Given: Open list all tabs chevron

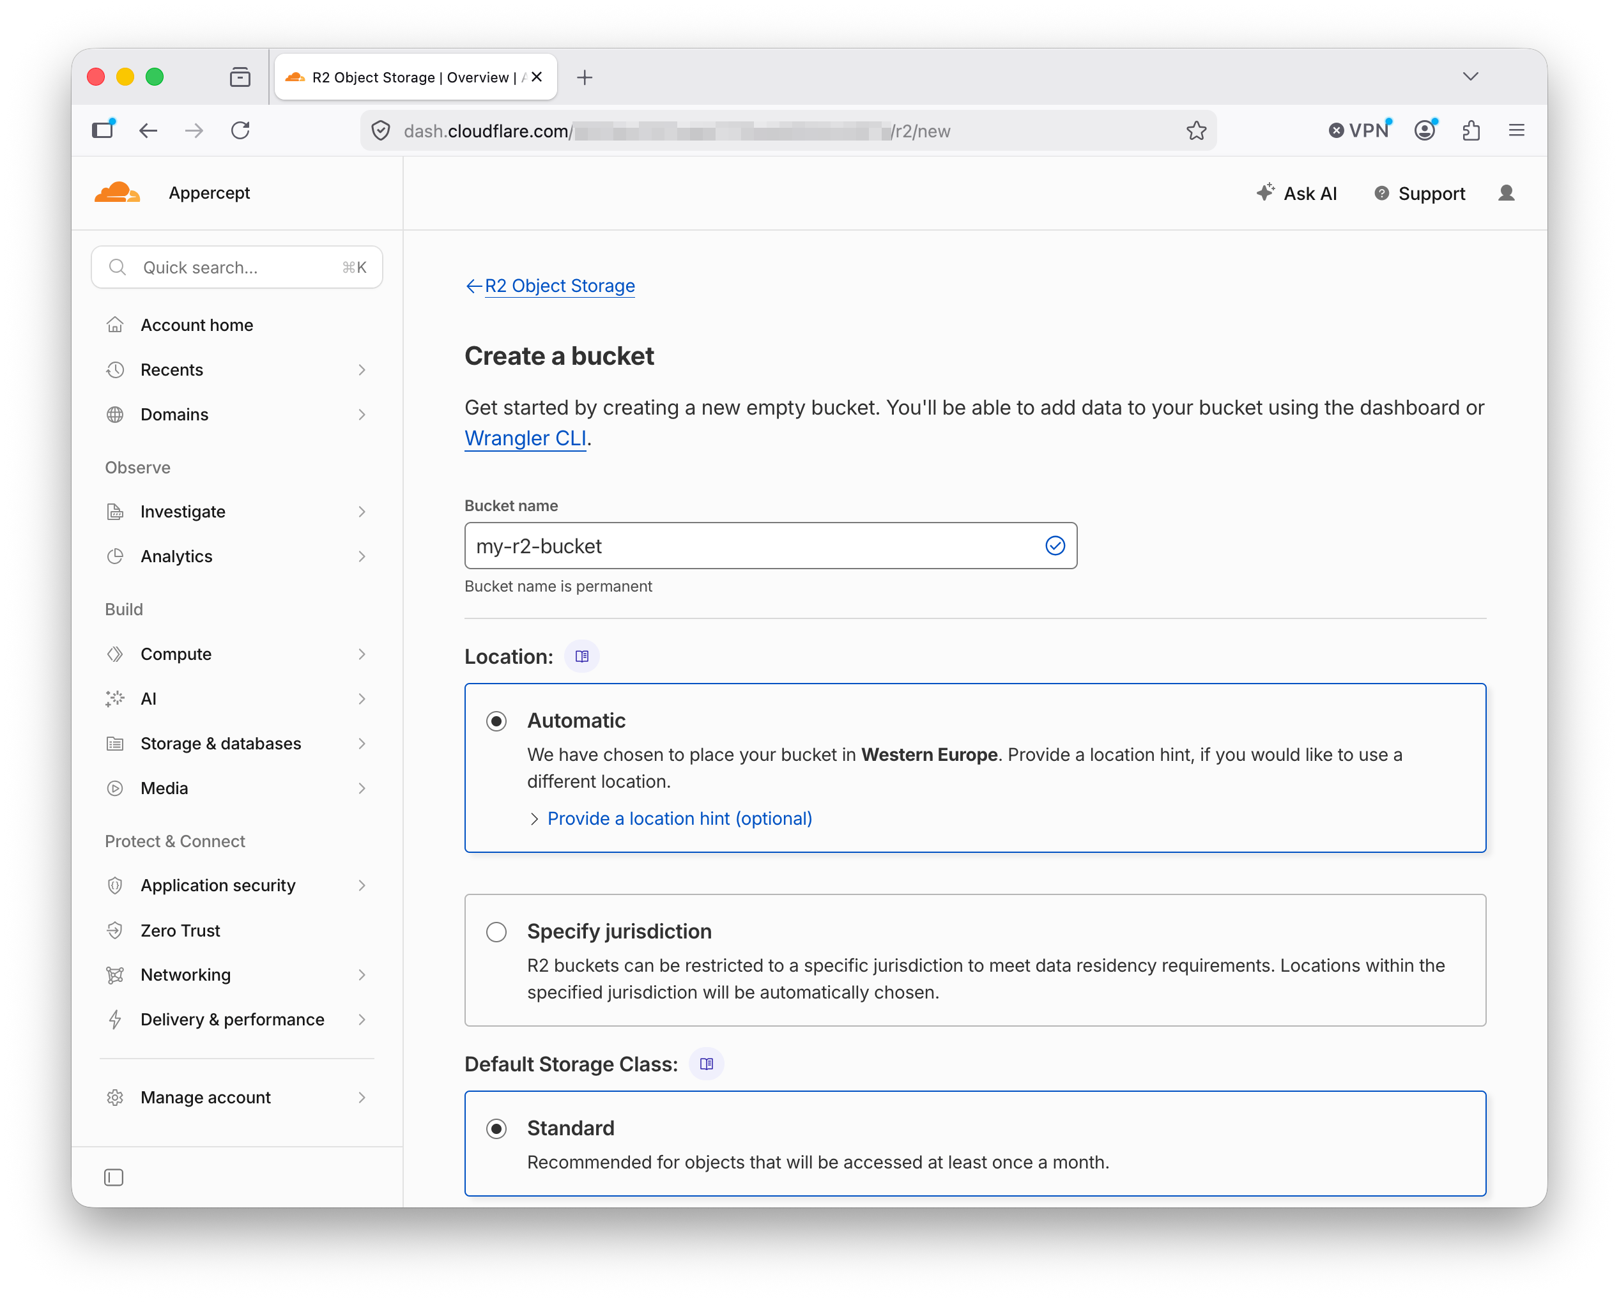Looking at the screenshot, I should (x=1470, y=77).
